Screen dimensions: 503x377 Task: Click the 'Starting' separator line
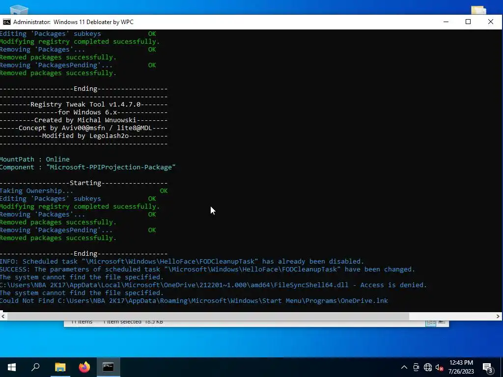tap(84, 183)
